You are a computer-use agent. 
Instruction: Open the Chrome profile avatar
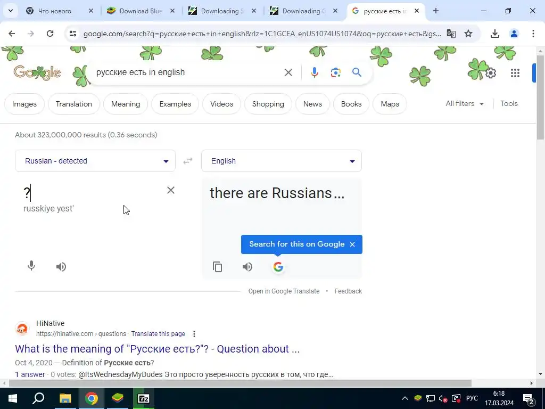(x=514, y=34)
